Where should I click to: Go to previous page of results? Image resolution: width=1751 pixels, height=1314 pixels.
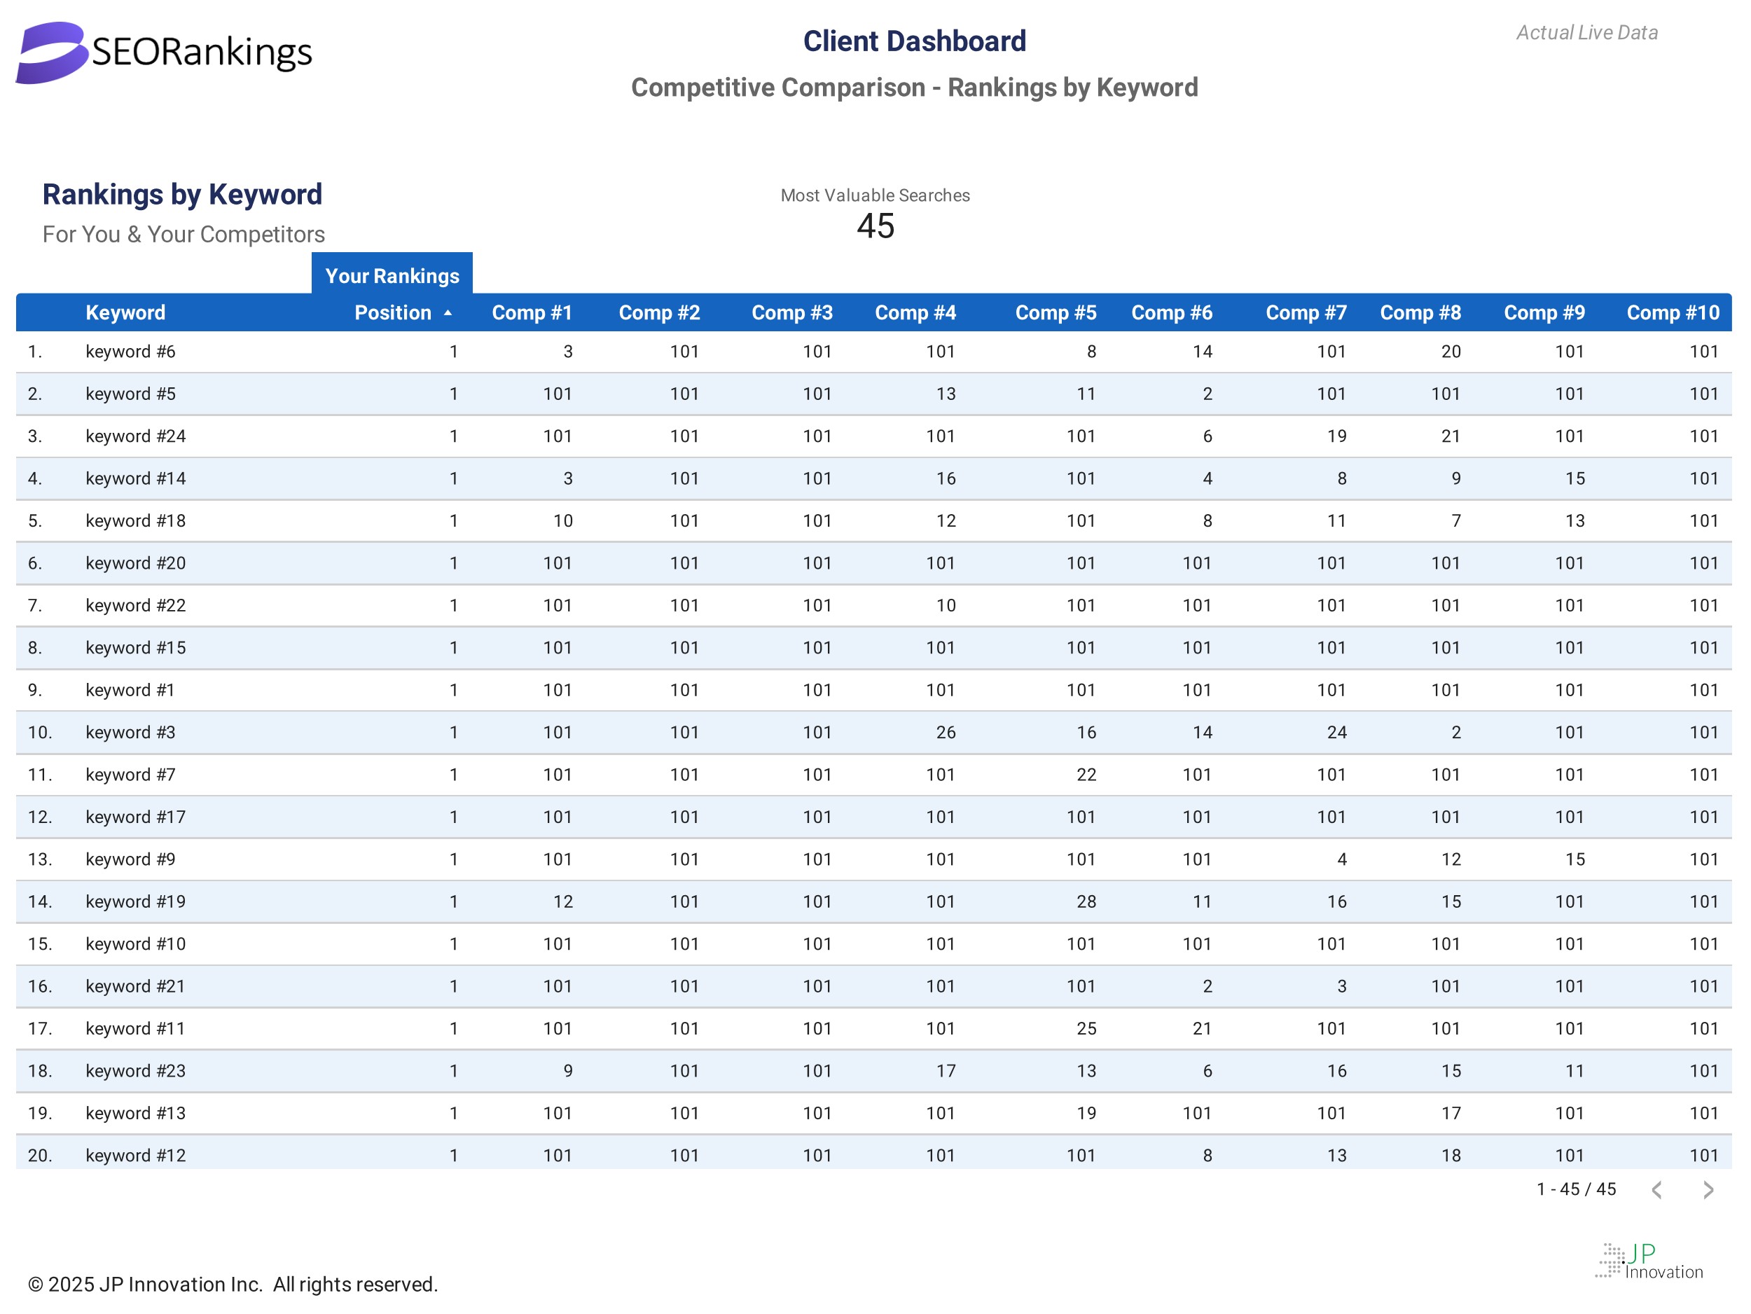pyautogui.click(x=1657, y=1190)
